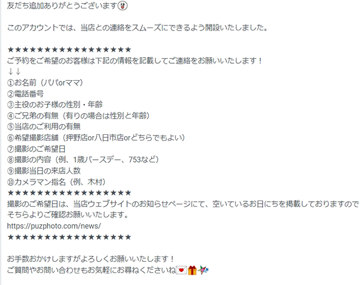Click the last row of black stars
This screenshot has width=364, height=285.
click(69, 237)
